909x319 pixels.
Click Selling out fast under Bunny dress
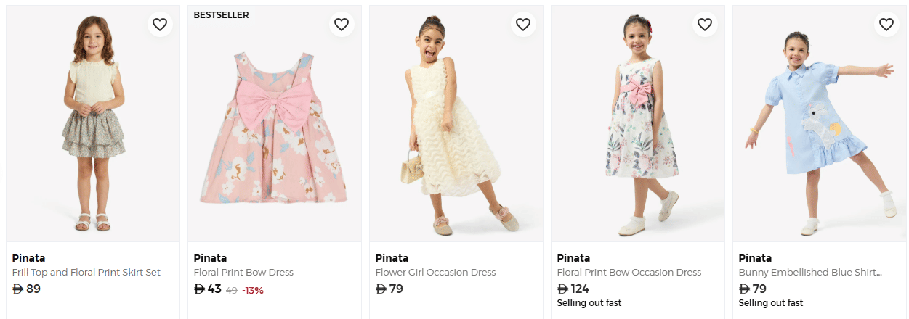coord(771,303)
